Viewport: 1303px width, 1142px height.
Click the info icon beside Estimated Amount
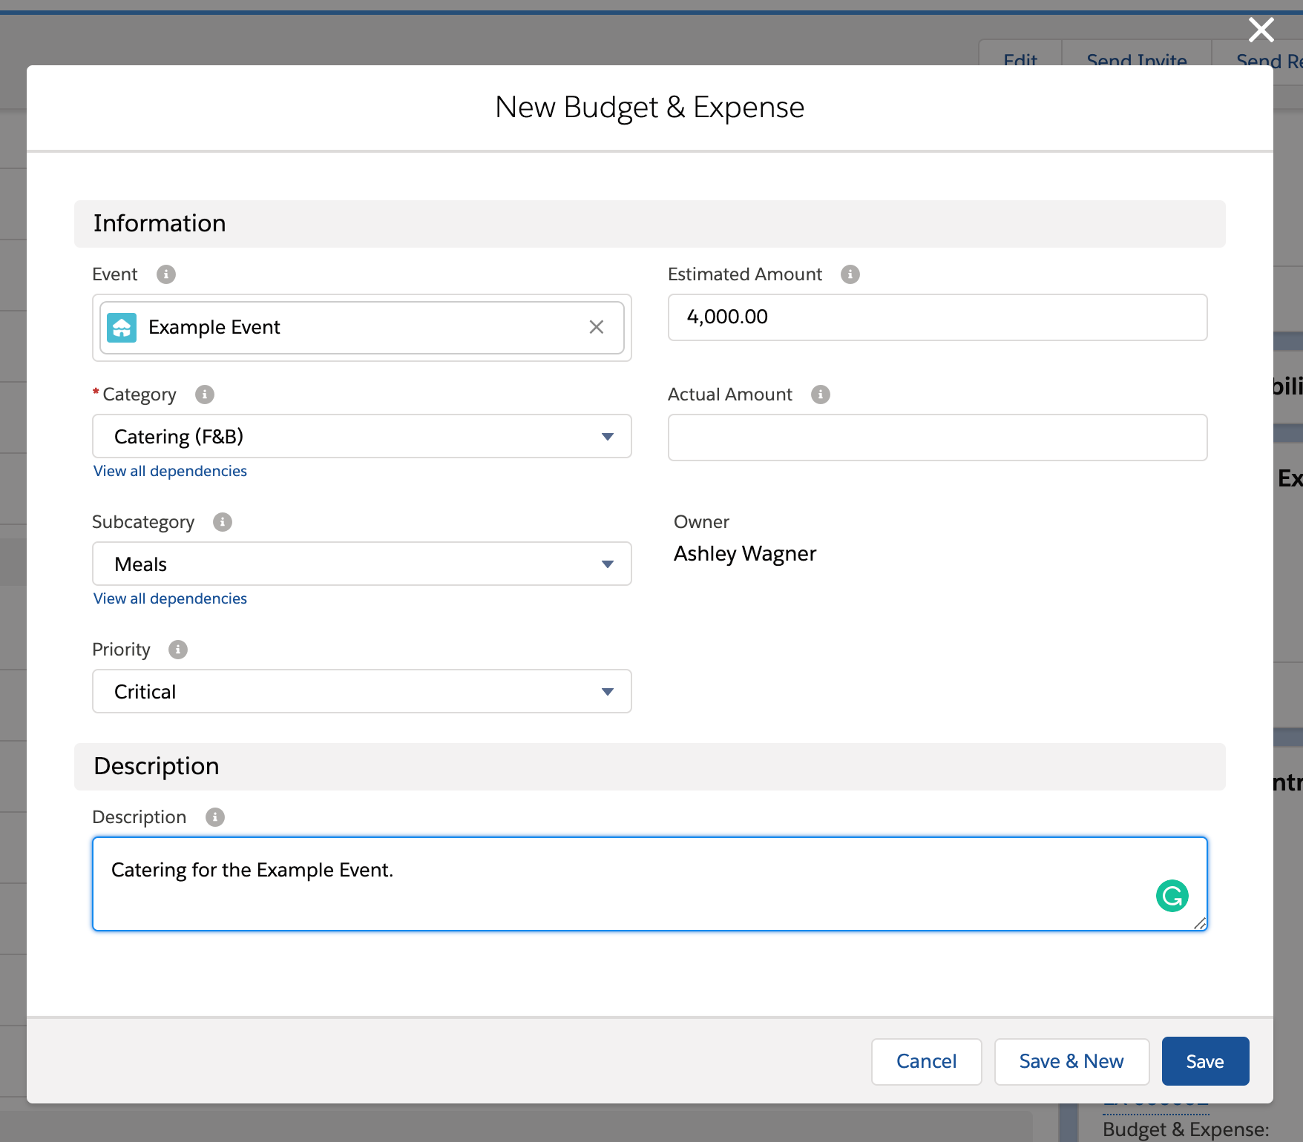click(x=850, y=274)
